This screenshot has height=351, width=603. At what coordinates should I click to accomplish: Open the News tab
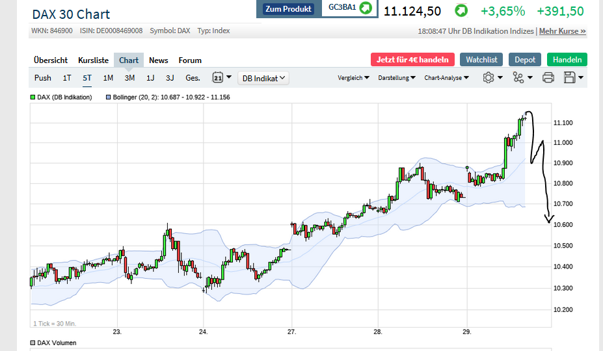[x=159, y=60]
